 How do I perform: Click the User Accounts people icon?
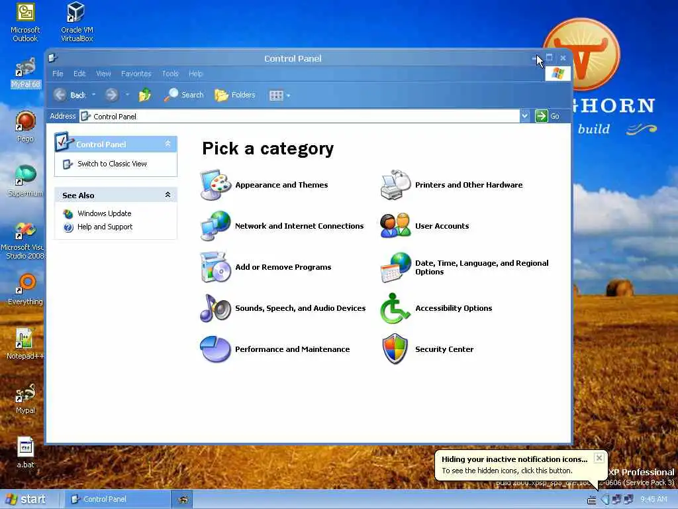[x=396, y=226]
